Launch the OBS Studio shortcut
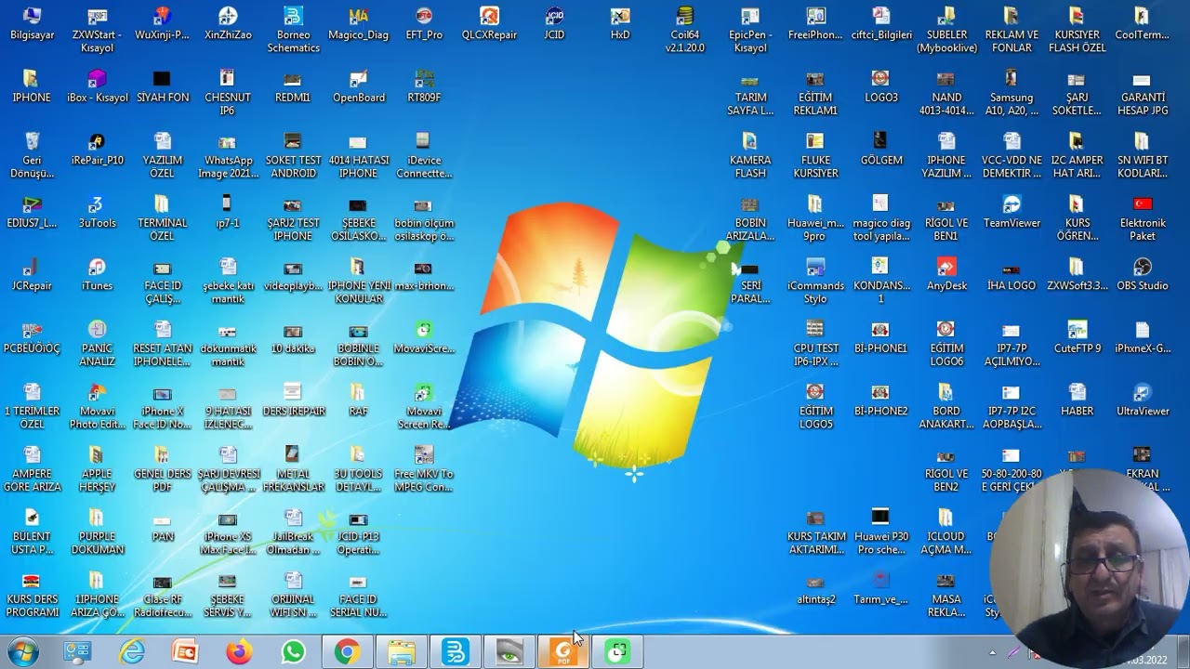The image size is (1190, 669). [1143, 275]
